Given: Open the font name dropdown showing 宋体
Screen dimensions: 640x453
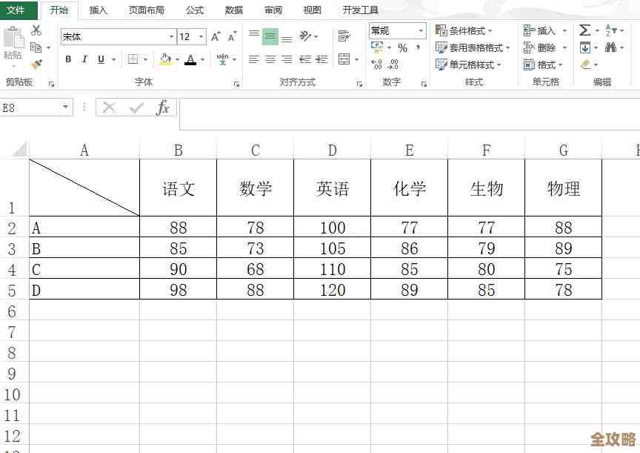Looking at the screenshot, I should (x=169, y=36).
